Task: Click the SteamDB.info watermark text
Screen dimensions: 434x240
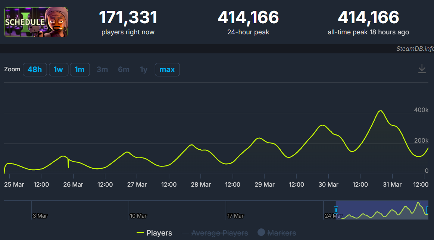Action: pos(415,49)
